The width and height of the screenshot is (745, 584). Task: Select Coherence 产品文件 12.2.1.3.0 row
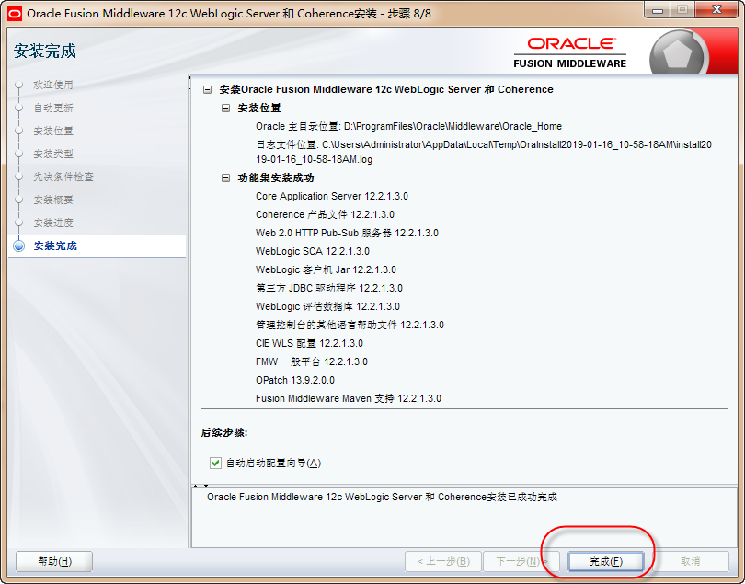tap(325, 215)
